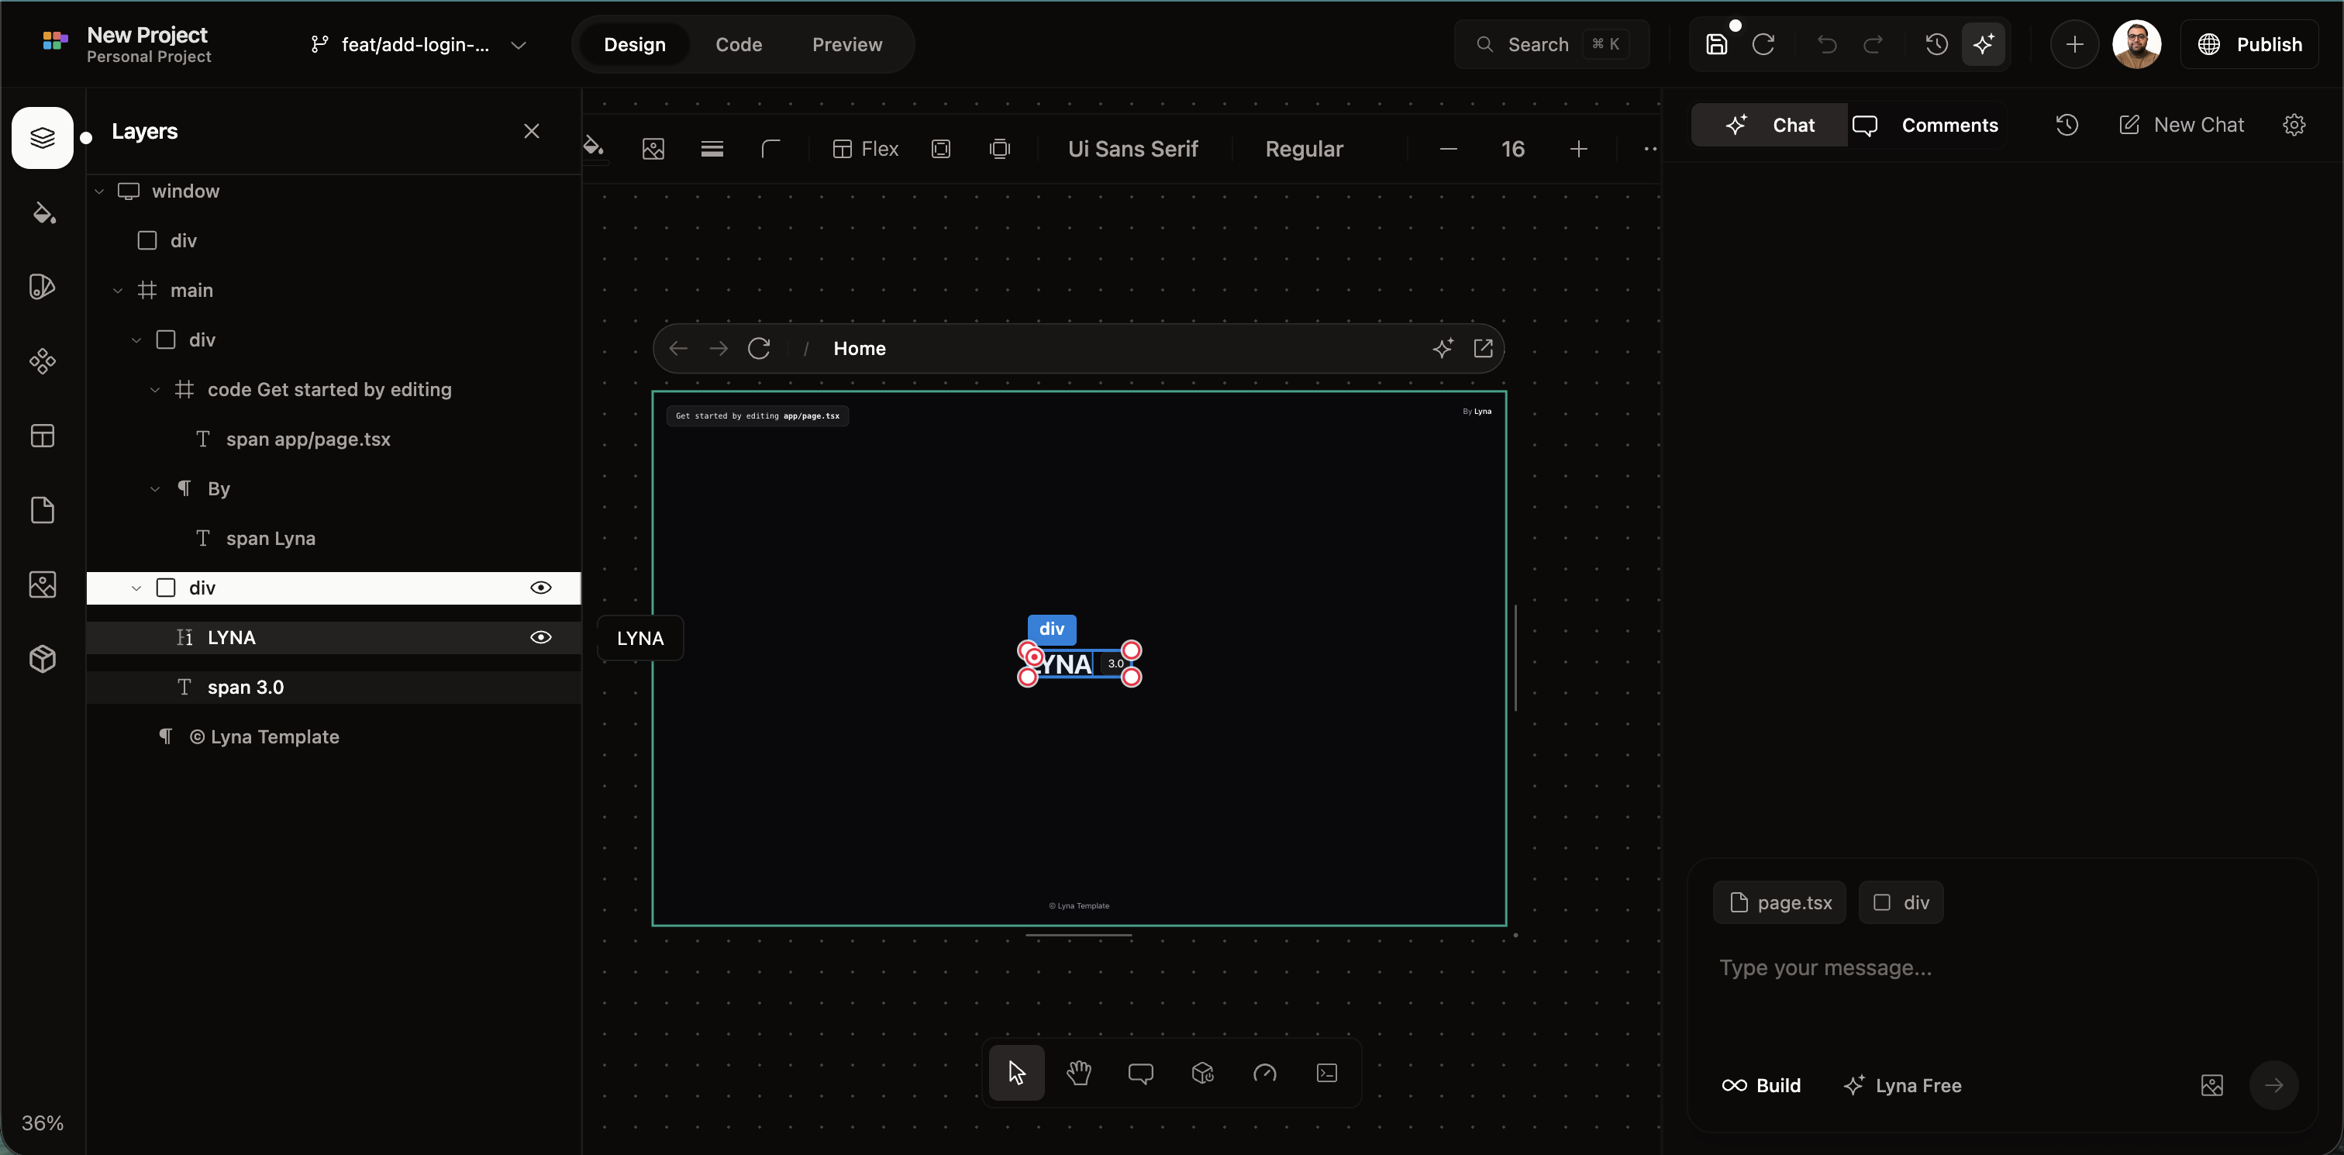
Task: Switch to the Code tab
Action: 739,43
